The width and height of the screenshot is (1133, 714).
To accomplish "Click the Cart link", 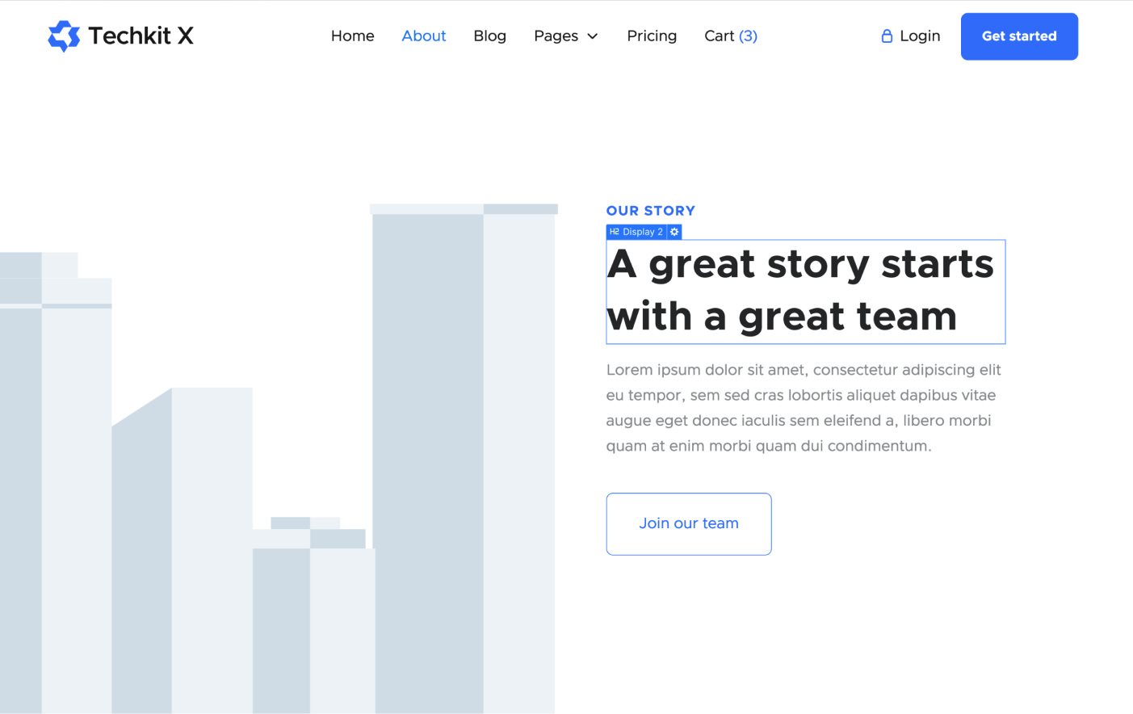I will [x=720, y=36].
